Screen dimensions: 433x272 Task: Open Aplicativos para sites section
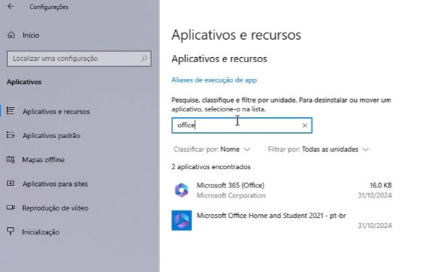[55, 184]
